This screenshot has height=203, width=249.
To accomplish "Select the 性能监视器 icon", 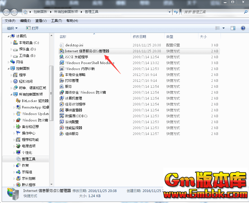I will coord(62,128).
